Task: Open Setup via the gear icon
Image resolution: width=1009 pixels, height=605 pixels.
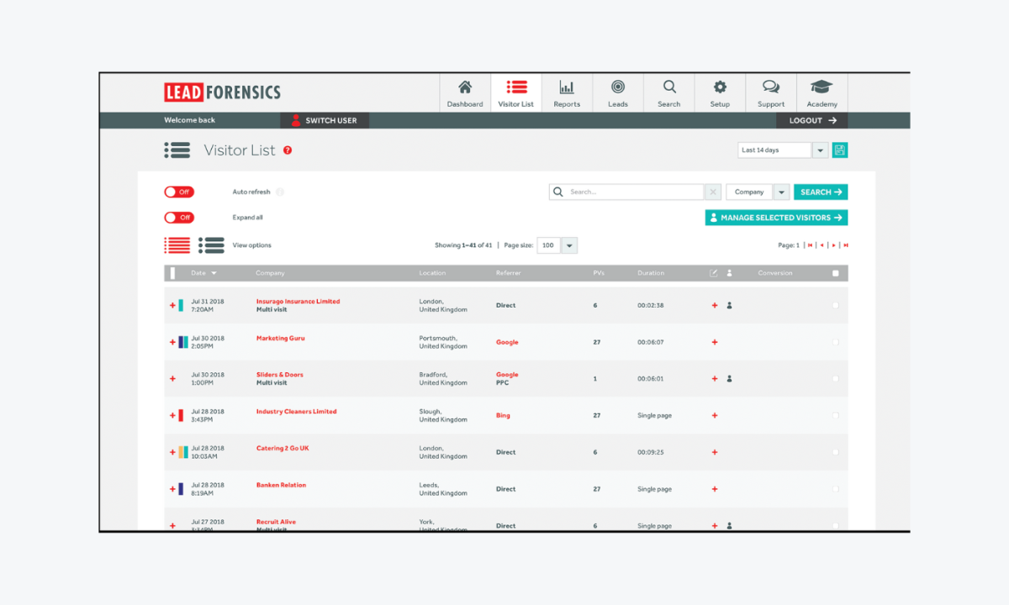Action: [x=720, y=92]
